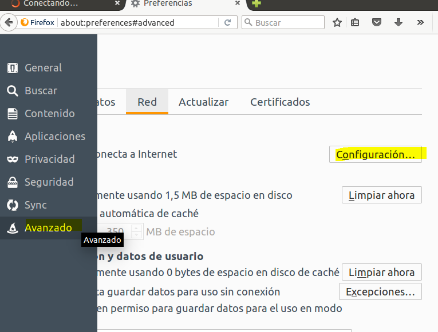The image size is (438, 332).
Task: Expand the toolbar overflow chevron
Action: point(420,22)
